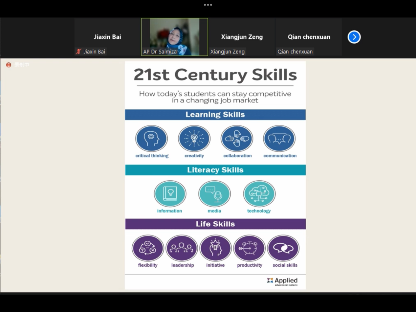Image resolution: width=416 pixels, height=312 pixels.
Task: Open the three-dot options at top
Action: [208, 5]
